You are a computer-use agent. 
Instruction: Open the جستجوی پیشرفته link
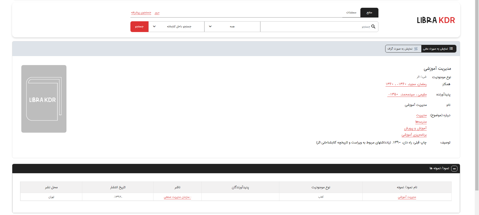(141, 13)
